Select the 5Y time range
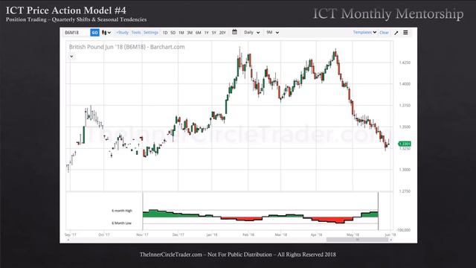 [214, 33]
